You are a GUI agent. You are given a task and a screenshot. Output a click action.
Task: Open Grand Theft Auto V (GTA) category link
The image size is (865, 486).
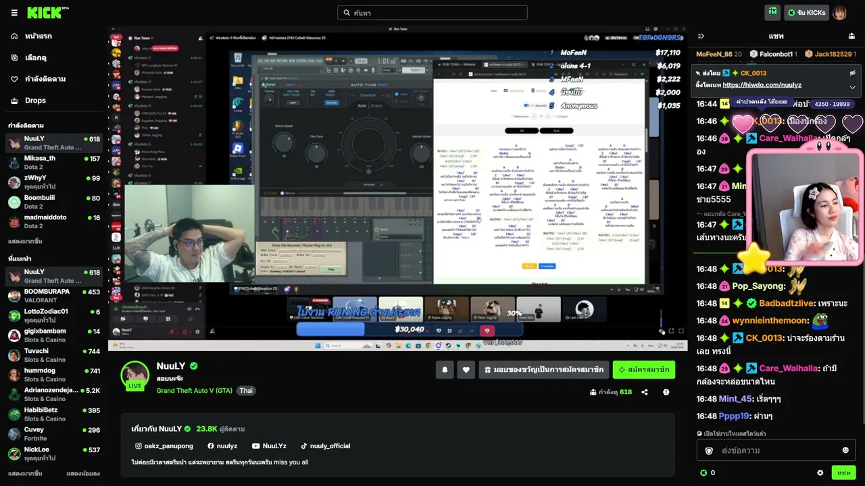pyautogui.click(x=195, y=391)
